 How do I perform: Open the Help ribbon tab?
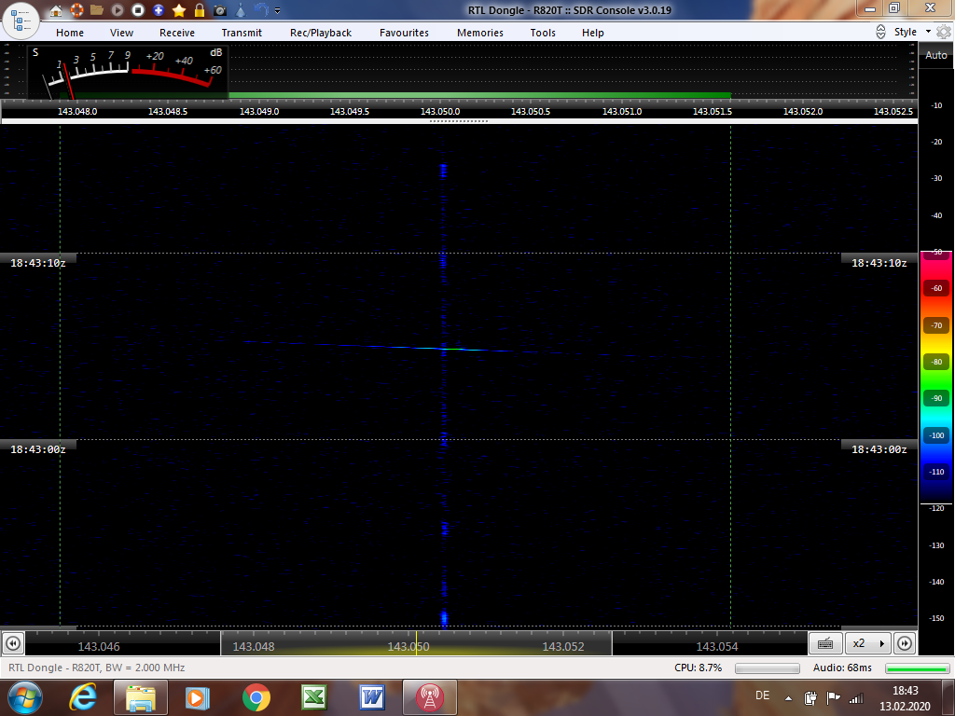click(x=592, y=33)
